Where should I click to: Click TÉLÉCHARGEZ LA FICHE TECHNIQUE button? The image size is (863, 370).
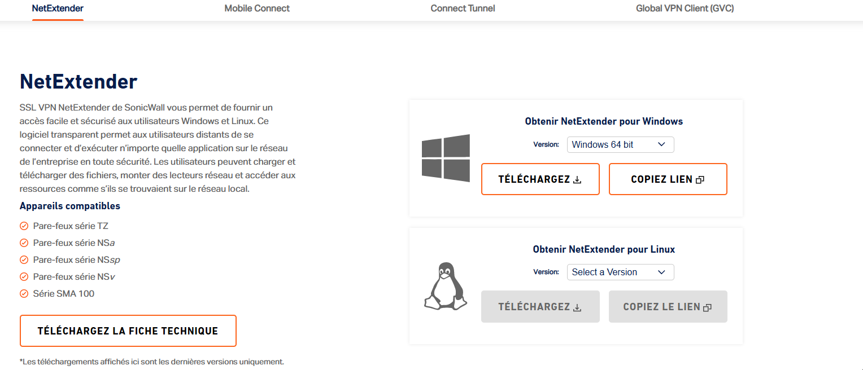[x=128, y=331]
